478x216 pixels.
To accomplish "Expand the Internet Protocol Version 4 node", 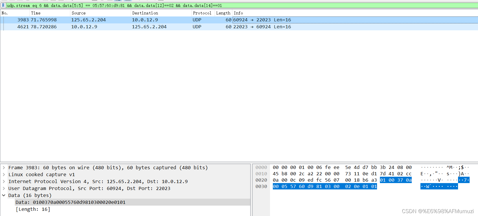I will pyautogui.click(x=4, y=181).
